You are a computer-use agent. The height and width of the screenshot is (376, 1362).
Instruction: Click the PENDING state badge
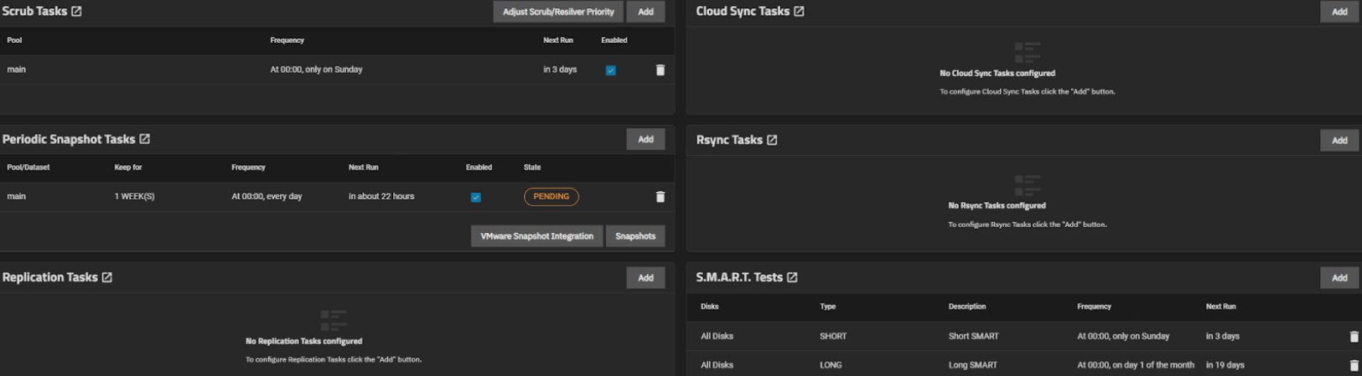552,197
